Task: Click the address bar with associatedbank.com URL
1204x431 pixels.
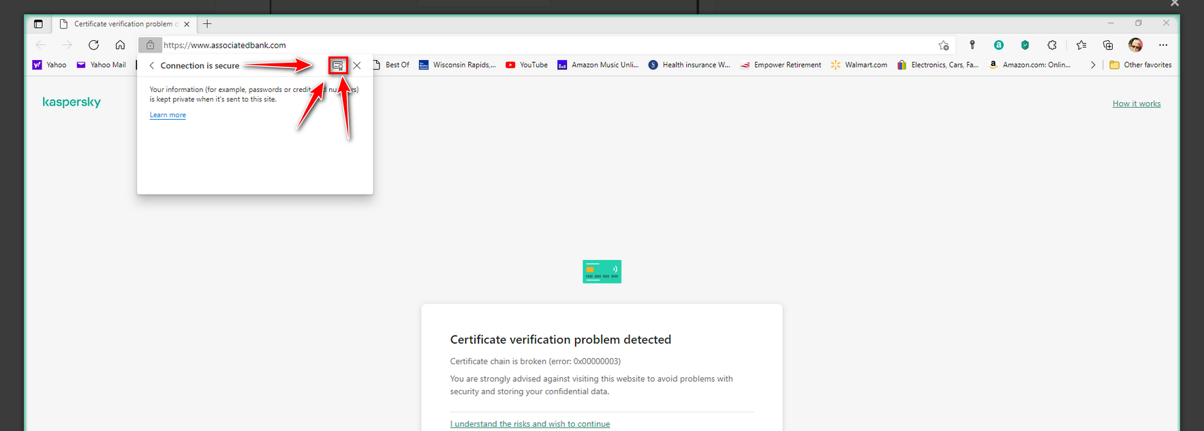Action: click(x=545, y=45)
